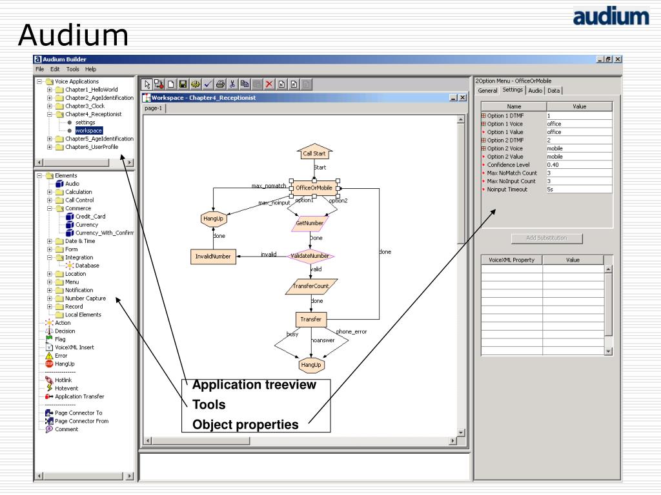Select the settings item under Chapter4_Receptionist
The image size is (661, 495).
click(x=85, y=122)
